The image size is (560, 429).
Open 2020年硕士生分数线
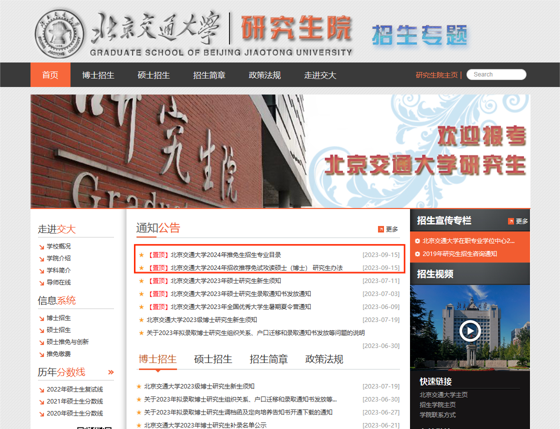(74, 413)
